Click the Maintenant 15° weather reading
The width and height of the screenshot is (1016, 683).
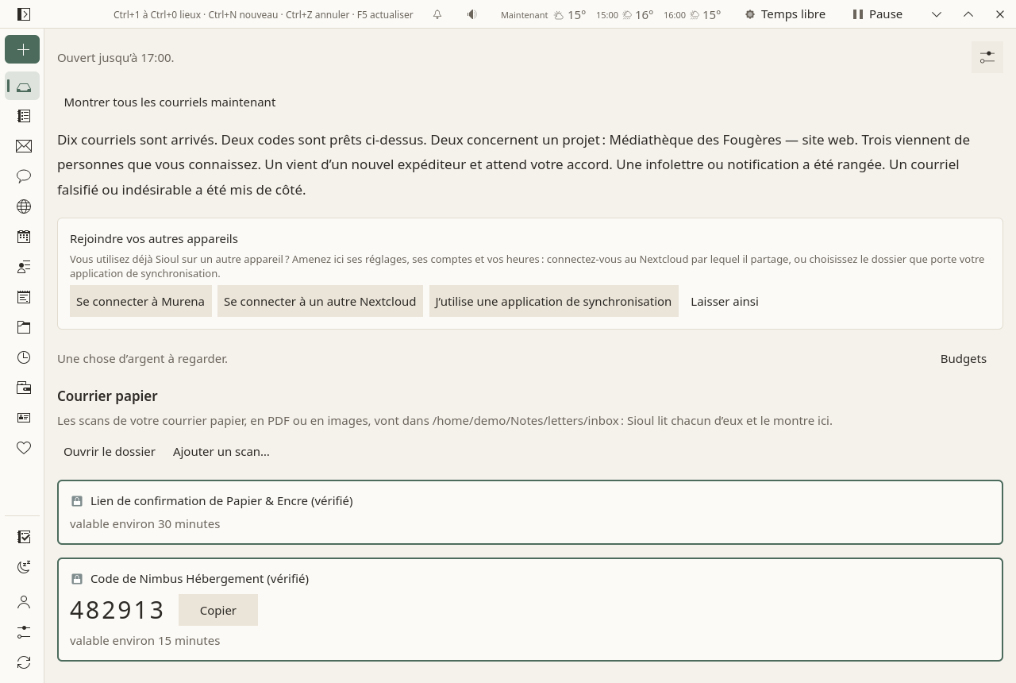click(544, 14)
